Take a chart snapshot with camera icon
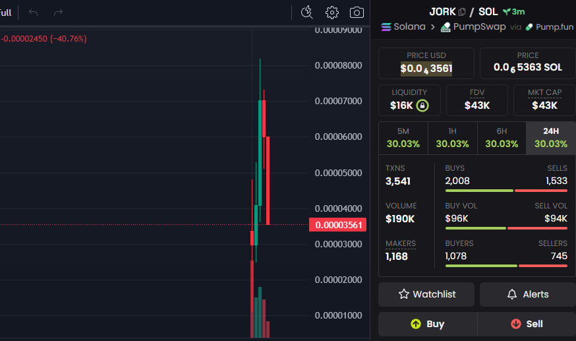Screen dimensions: 576x341 (x=357, y=13)
